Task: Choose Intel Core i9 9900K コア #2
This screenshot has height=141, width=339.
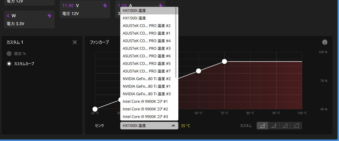Action: 148,109
